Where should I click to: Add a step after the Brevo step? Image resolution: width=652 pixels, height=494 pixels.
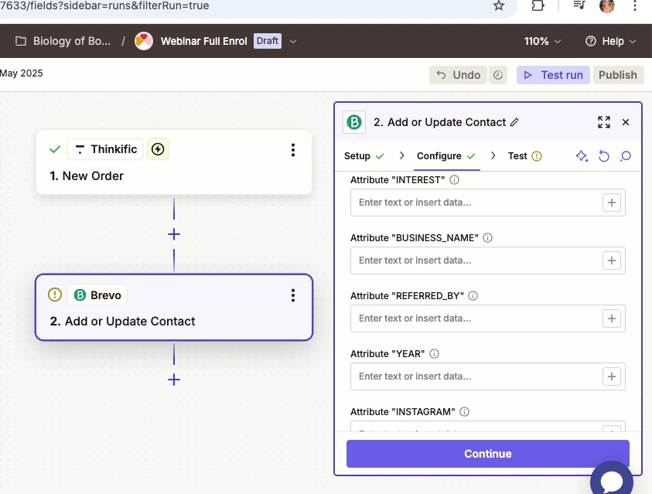tap(174, 380)
